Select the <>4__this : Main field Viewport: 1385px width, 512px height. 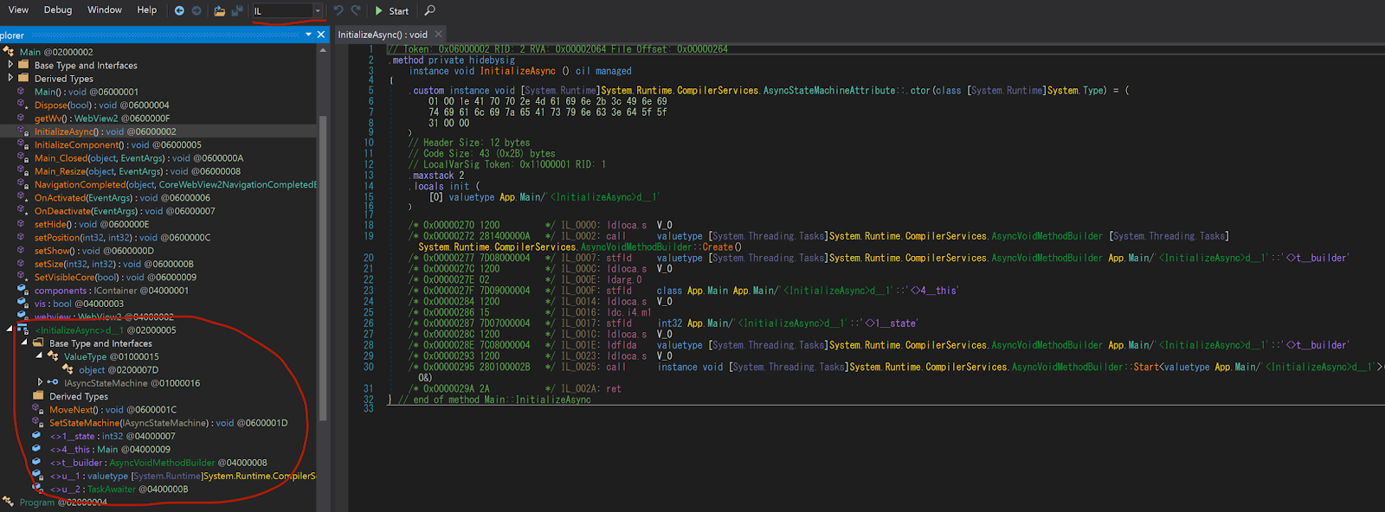[x=110, y=449]
